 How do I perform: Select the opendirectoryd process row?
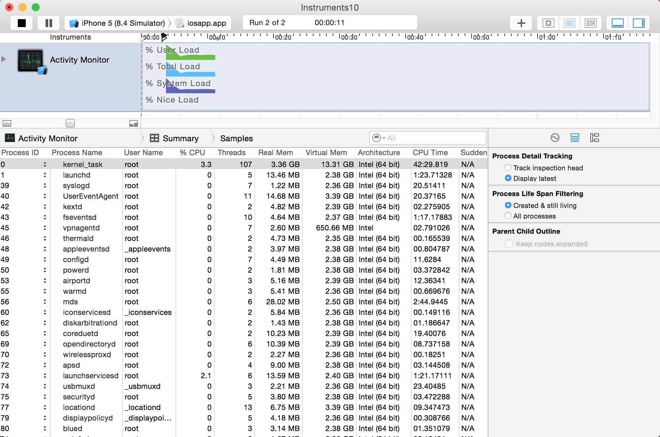[244, 344]
